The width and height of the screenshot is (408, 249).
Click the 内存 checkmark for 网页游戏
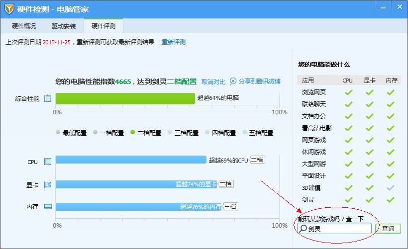pos(390,140)
